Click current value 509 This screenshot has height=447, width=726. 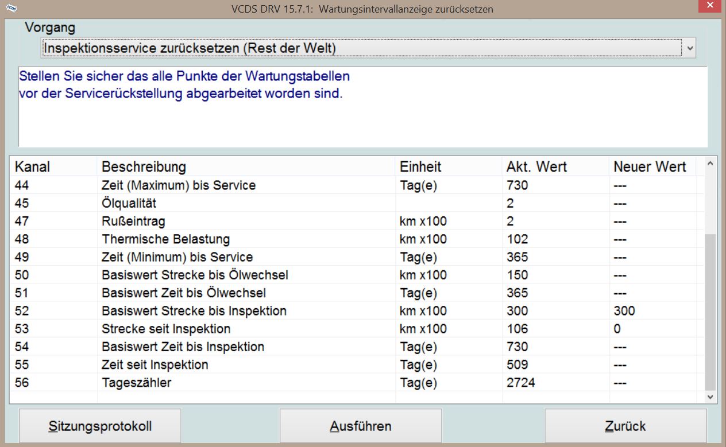[518, 364]
